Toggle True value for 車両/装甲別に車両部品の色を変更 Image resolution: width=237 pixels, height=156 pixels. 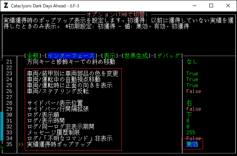192,73
